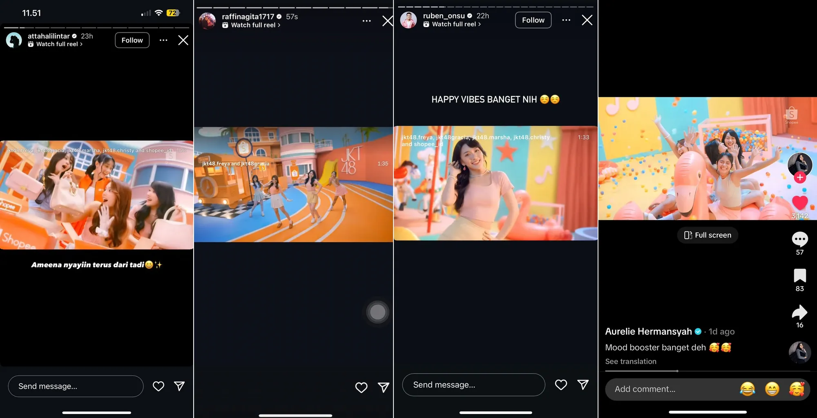Tap Ameena nyayiin terus dari tadi caption

(96, 265)
